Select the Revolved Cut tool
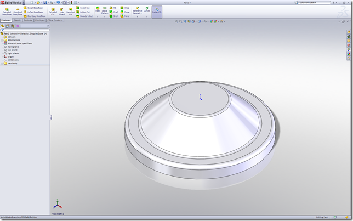Image resolution: width=353 pixels, height=221 pixels. 71,12
